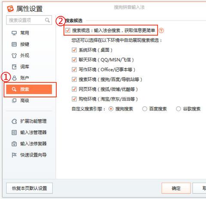Click the flag icon for 快速设置向导
Viewport: 206px width, 199px height.
point(14,155)
